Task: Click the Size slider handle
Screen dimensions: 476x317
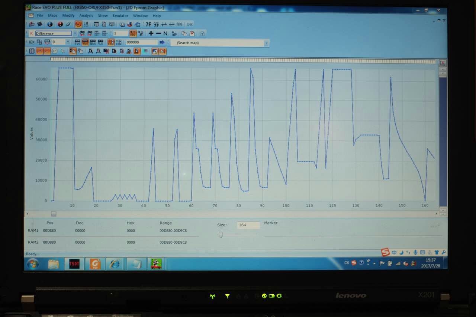Action: pyautogui.click(x=221, y=234)
